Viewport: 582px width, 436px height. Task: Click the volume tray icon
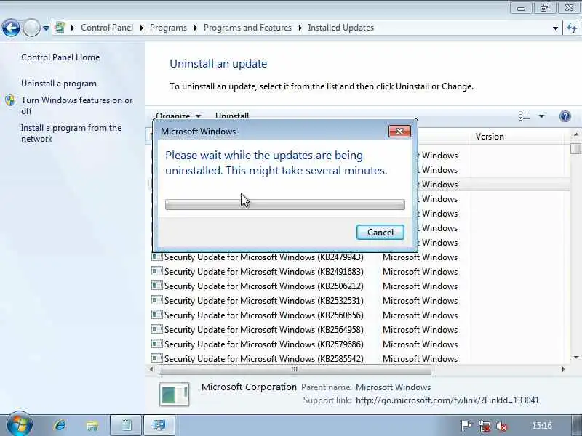click(502, 426)
